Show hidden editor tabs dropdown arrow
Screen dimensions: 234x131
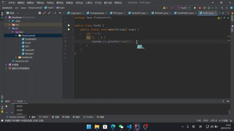pos(223,13)
